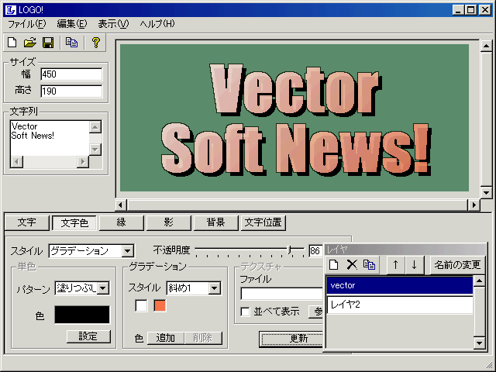Click the Vector Soft News! logo preview
The image size is (496, 372).
coord(294,118)
